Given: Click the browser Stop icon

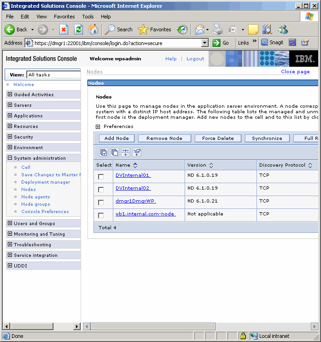Looking at the screenshot, I should (x=64, y=29).
